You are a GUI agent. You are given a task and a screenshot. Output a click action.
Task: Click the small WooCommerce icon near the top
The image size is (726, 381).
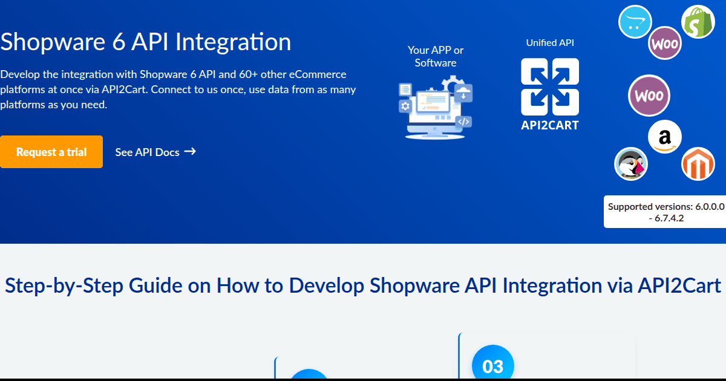[x=665, y=44]
